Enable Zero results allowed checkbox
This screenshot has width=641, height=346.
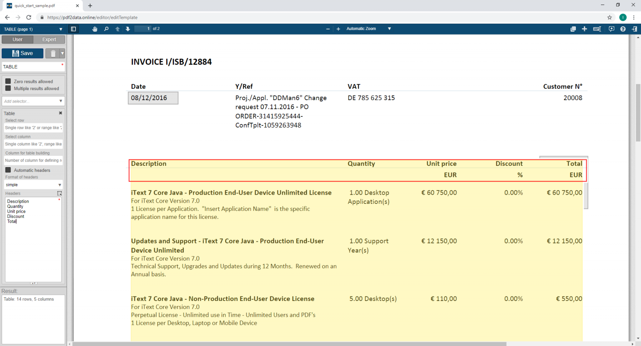(x=8, y=81)
